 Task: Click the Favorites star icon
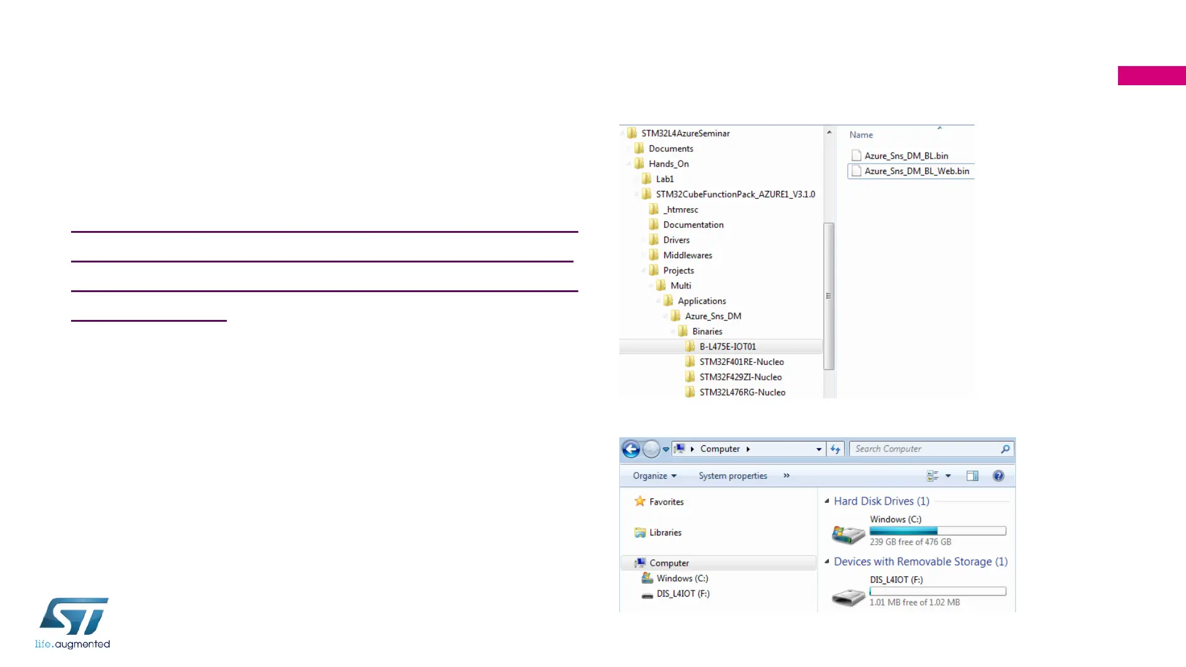[x=640, y=501]
